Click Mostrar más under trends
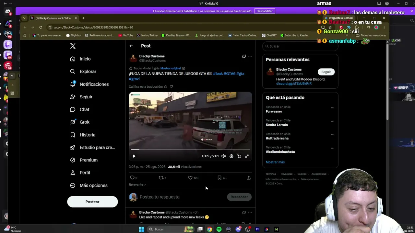This screenshot has height=233, width=415. pyautogui.click(x=275, y=162)
